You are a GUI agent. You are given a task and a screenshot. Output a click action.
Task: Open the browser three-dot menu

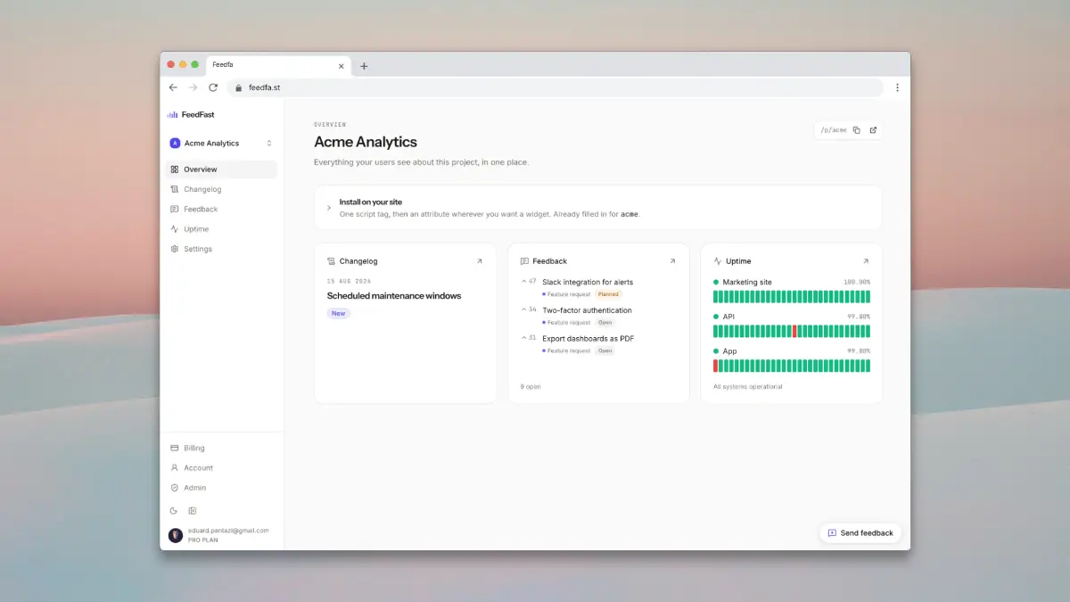point(897,87)
